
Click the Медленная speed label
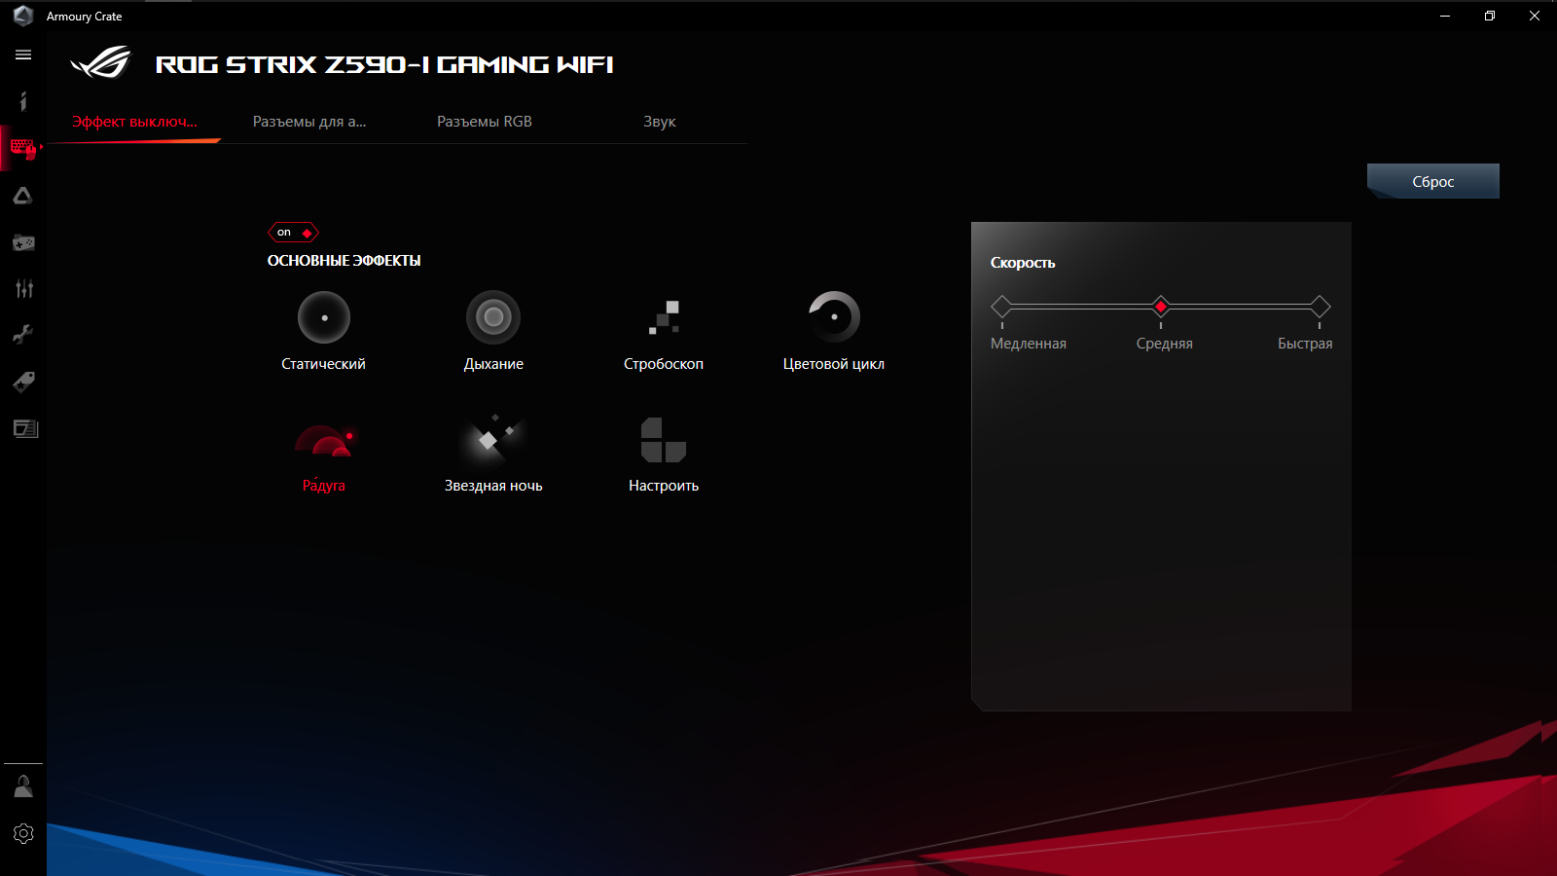point(1028,343)
